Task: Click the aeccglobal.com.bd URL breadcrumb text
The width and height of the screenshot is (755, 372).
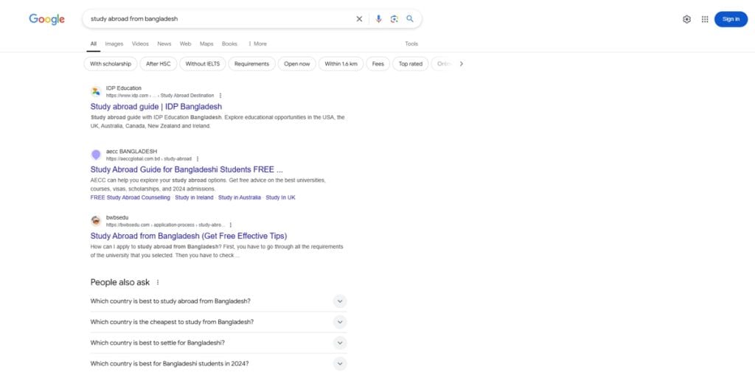Action: [149, 159]
